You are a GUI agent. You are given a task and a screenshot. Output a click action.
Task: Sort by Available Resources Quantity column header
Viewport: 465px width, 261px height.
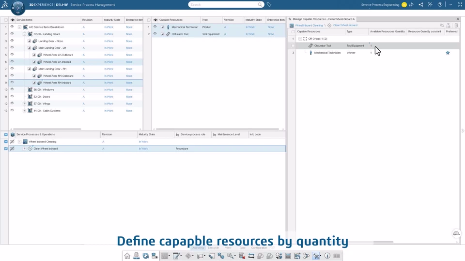387,31
